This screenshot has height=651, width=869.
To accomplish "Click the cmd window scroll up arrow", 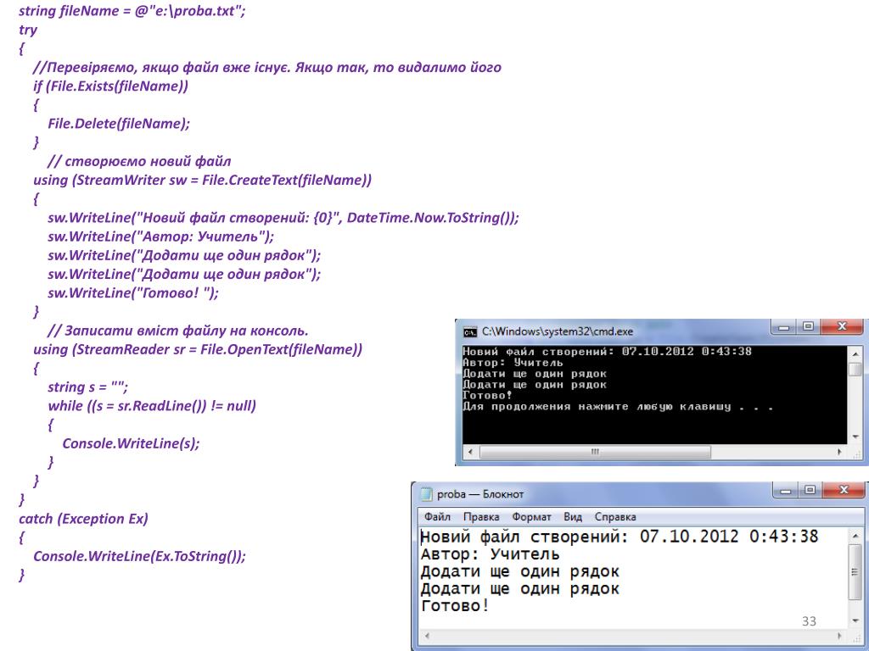I will tap(855, 353).
